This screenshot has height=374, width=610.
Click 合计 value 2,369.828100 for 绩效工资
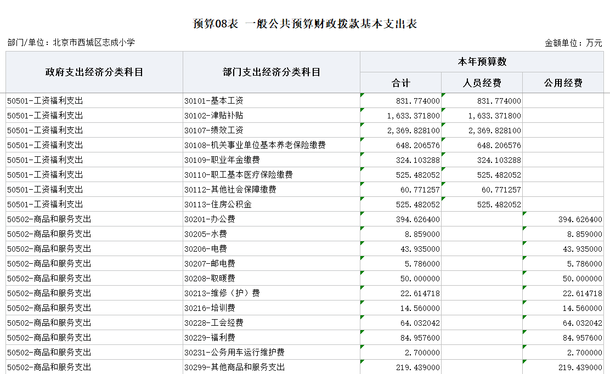tap(400, 130)
